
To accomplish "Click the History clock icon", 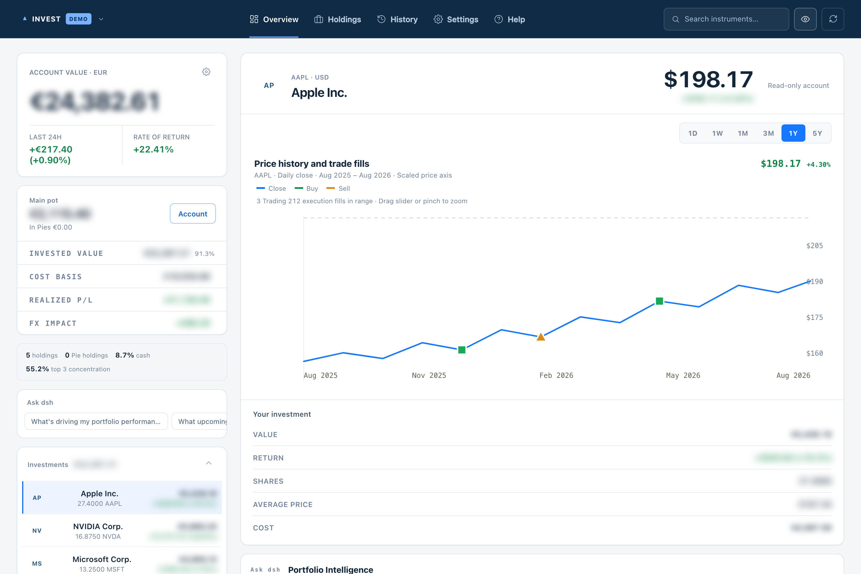I will point(381,19).
